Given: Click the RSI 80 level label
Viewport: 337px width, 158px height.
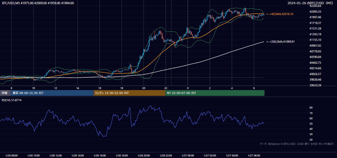Looking at the screenshot, I should (311, 108).
